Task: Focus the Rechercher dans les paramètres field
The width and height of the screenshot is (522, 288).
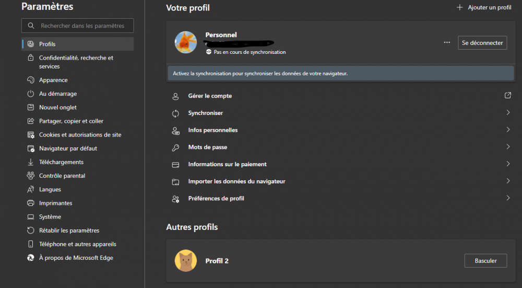Action: 78,26
